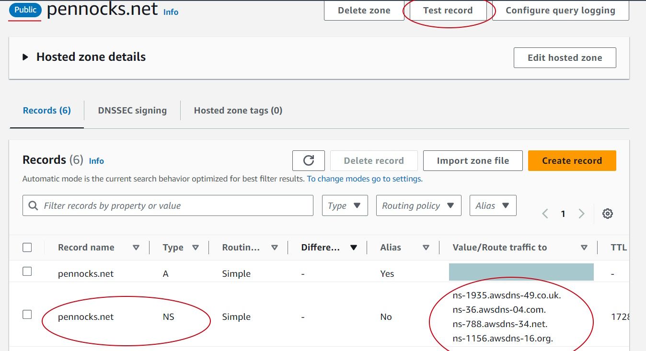Click the TTL column header
This screenshot has width=646, height=351.
[619, 248]
